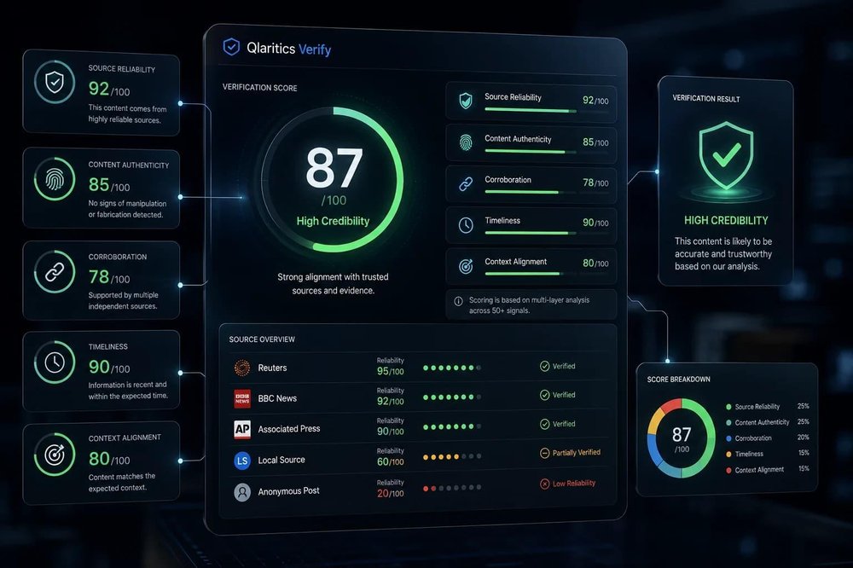This screenshot has height=568, width=853.
Task: Click the Timeliness 90/100 score row value
Action: [595, 223]
